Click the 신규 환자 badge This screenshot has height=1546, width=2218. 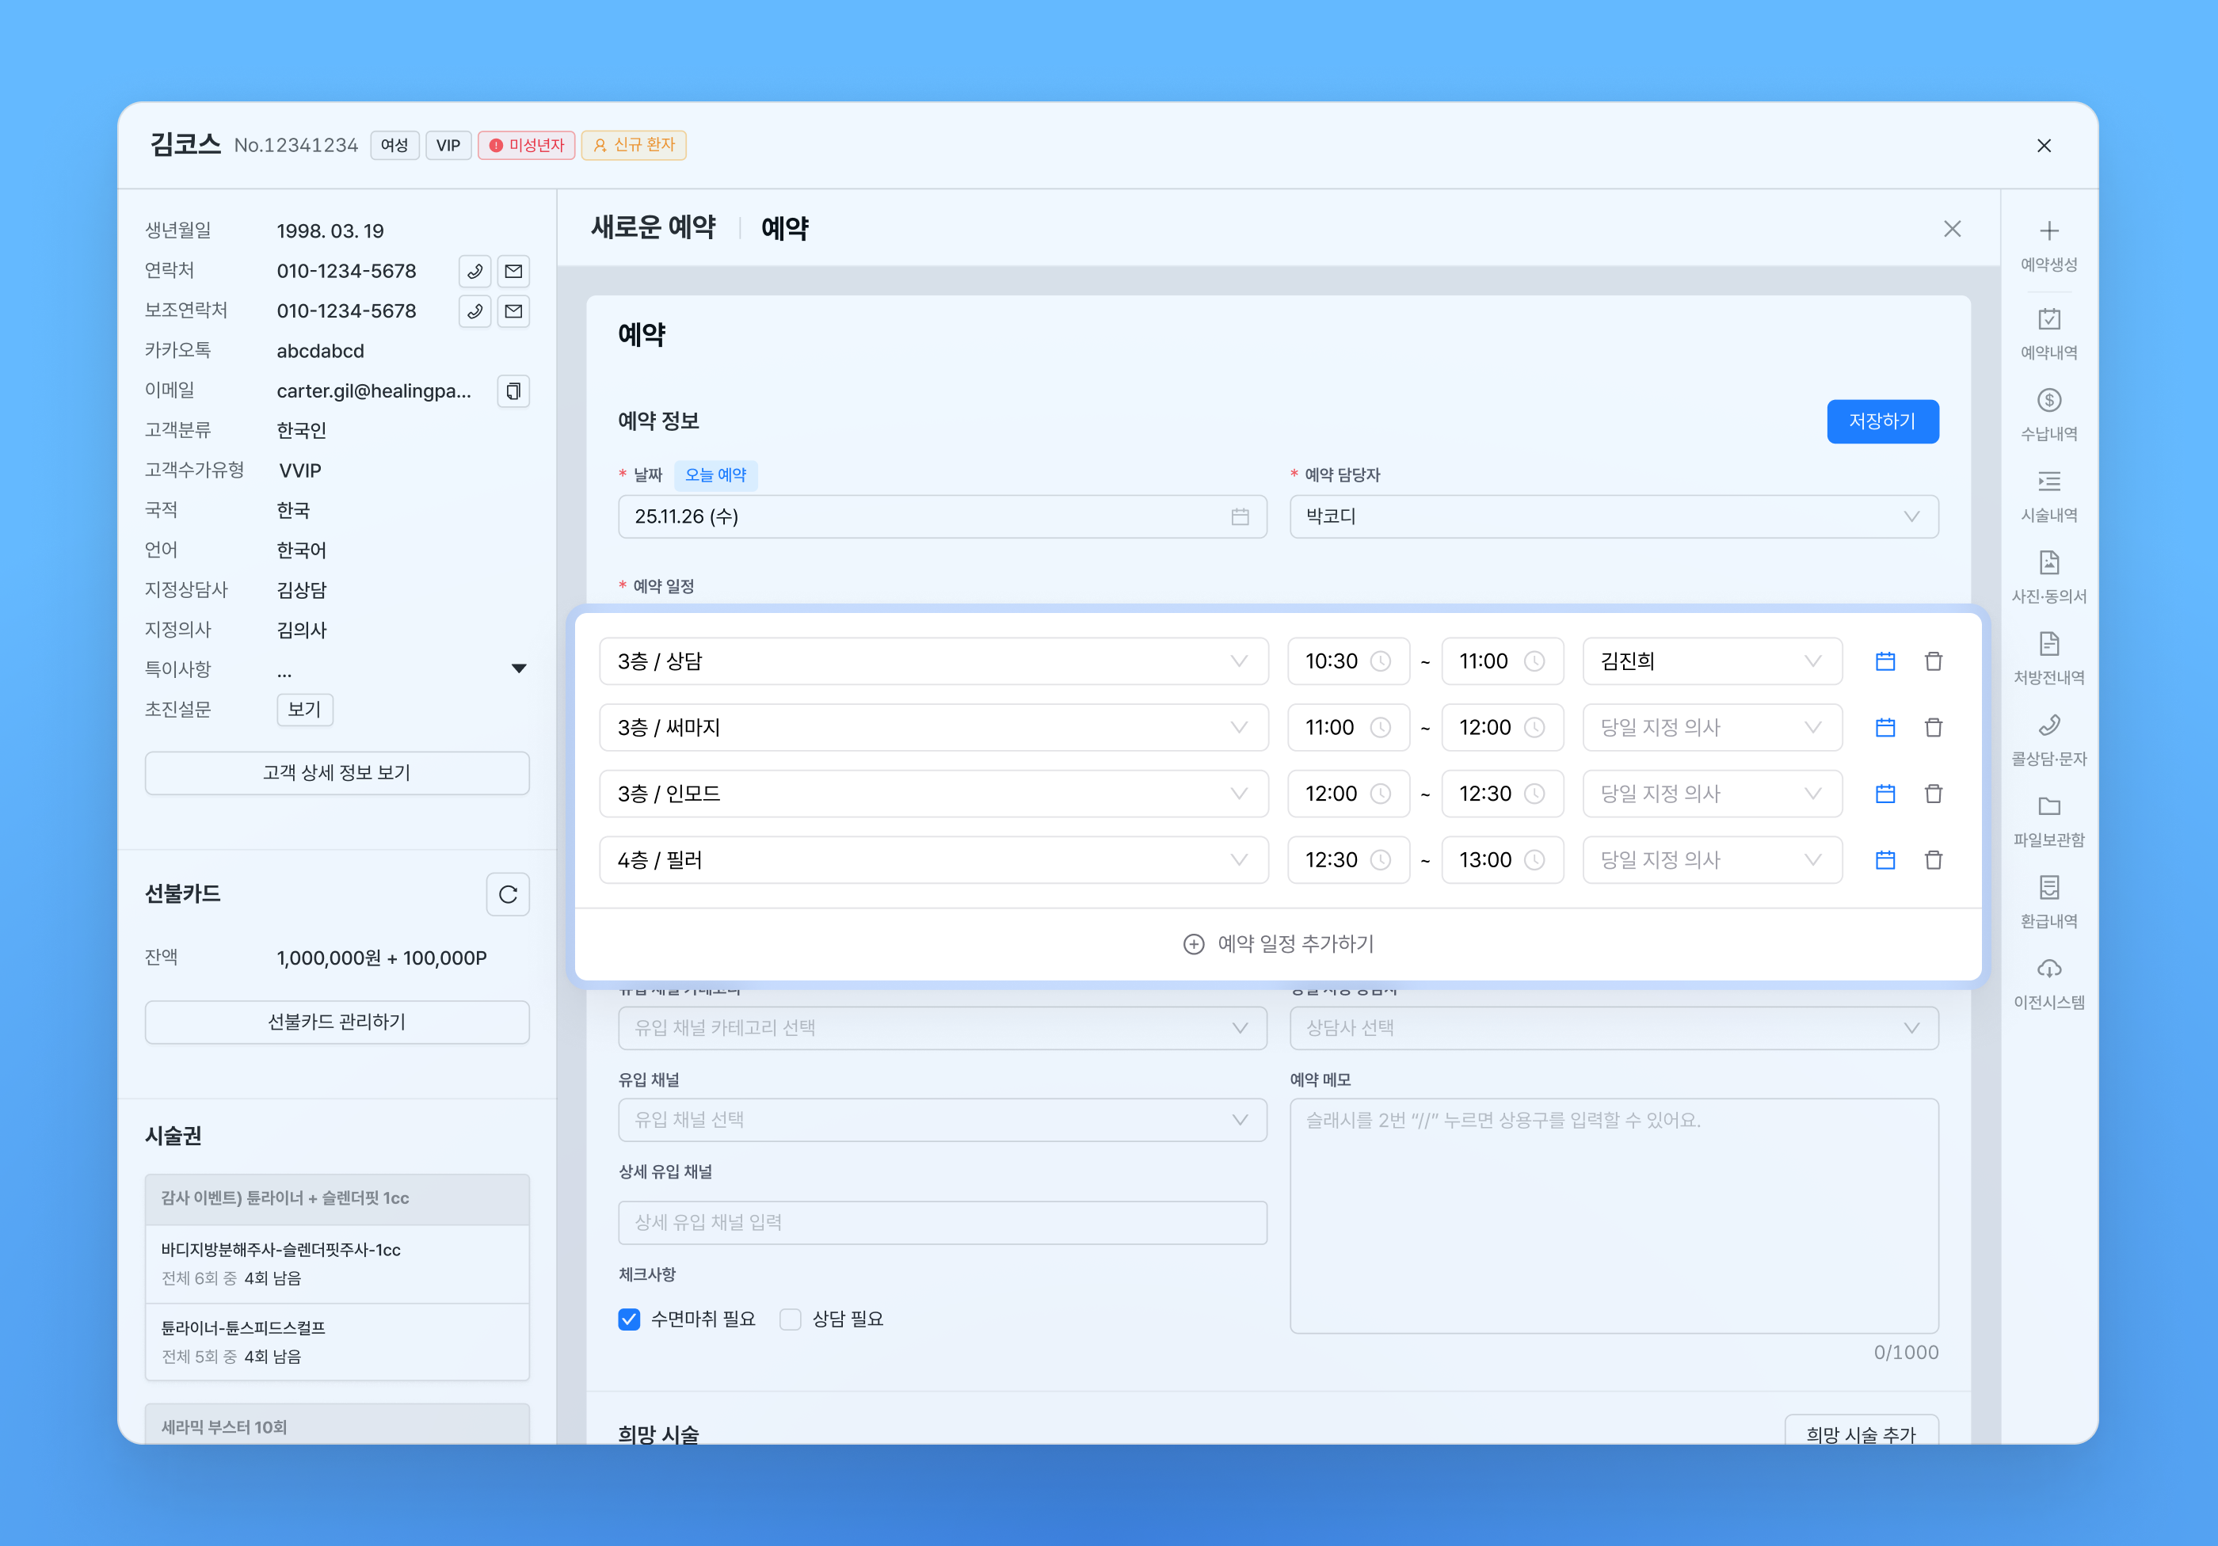[x=634, y=145]
